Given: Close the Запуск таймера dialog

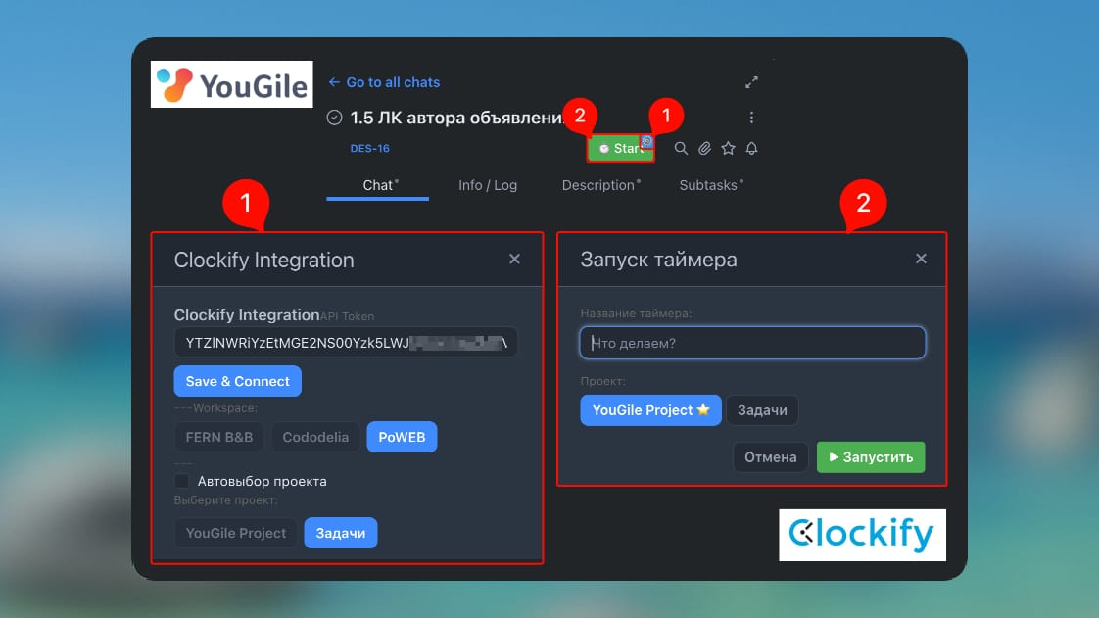Looking at the screenshot, I should [x=921, y=260].
